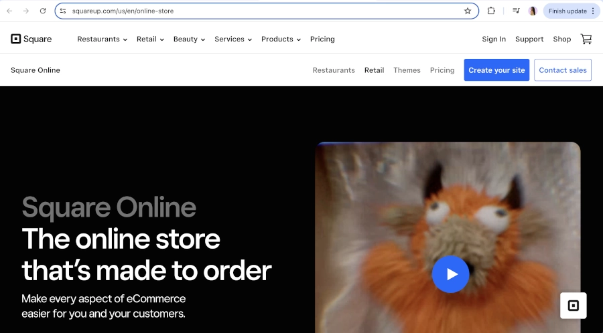Click the Create your site button

click(496, 70)
